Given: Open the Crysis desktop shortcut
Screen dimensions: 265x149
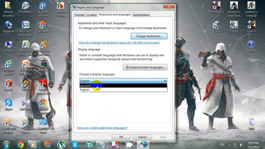Looking at the screenshot, I should click(217, 26).
